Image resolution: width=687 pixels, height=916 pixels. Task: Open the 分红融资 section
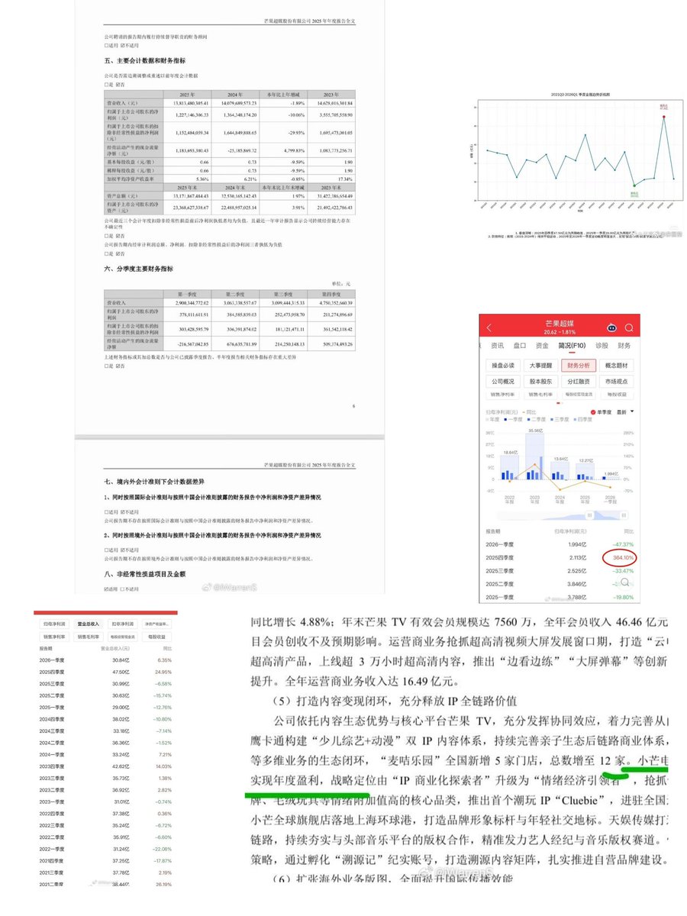point(579,382)
